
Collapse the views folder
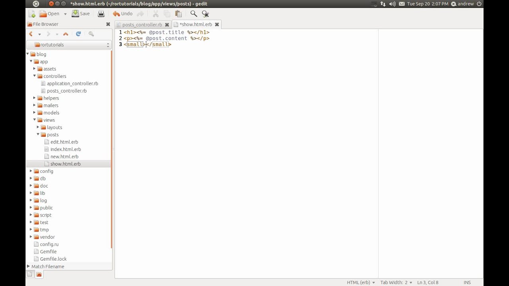pos(35,120)
